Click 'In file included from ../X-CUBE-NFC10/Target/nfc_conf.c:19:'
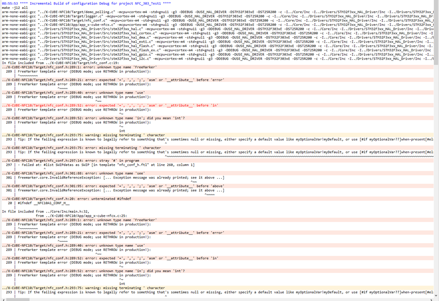Viewport: 439px width, 301px height. 60,63
